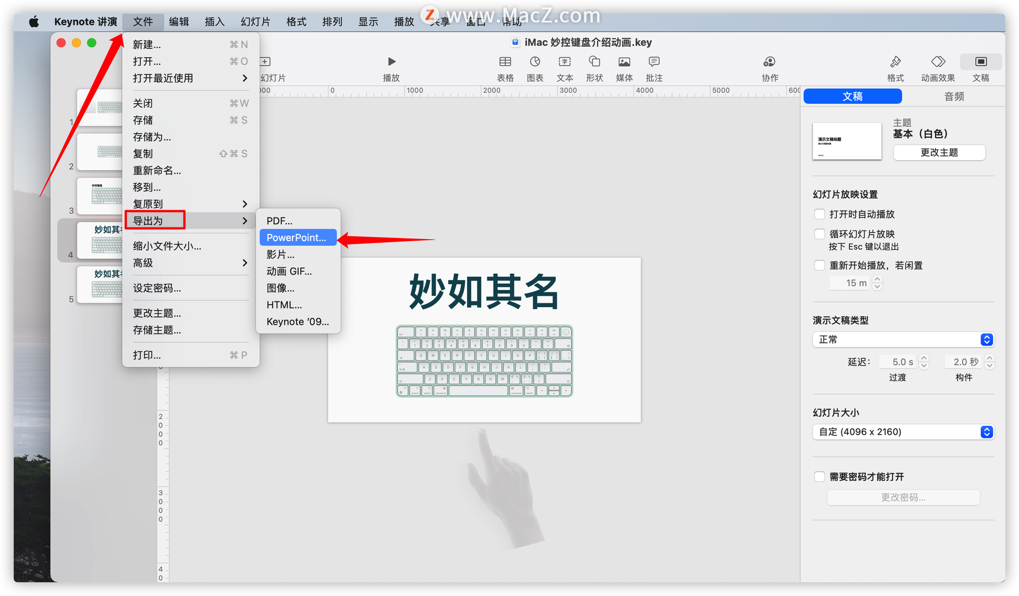Open the 插入 menu in menu bar
Image resolution: width=1019 pixels, height=596 pixels.
[x=214, y=22]
